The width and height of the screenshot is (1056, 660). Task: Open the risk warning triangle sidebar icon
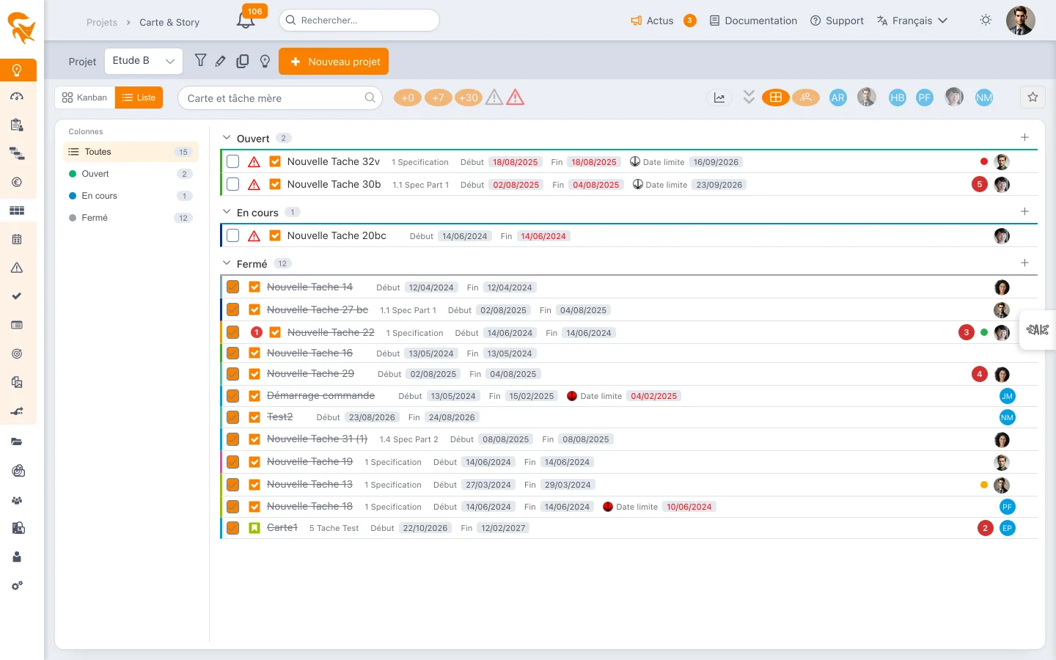click(x=17, y=268)
